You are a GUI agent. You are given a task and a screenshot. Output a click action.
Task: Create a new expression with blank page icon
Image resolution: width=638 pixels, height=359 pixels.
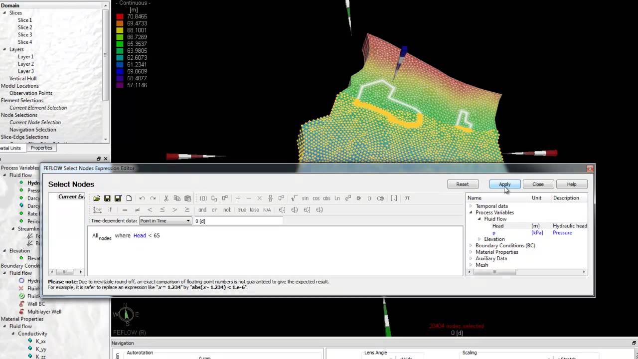[x=129, y=198]
